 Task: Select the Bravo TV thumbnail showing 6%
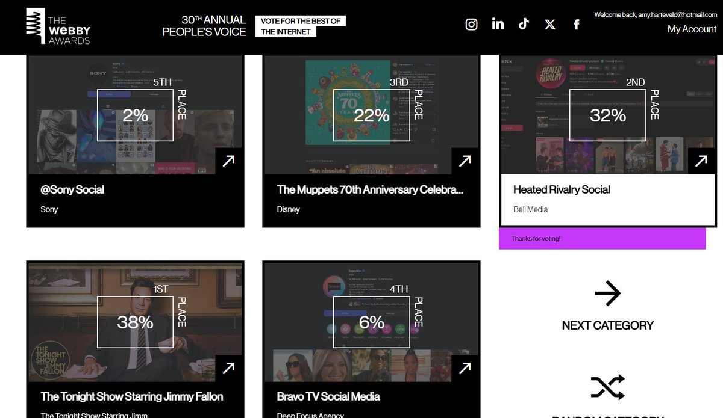click(371, 322)
